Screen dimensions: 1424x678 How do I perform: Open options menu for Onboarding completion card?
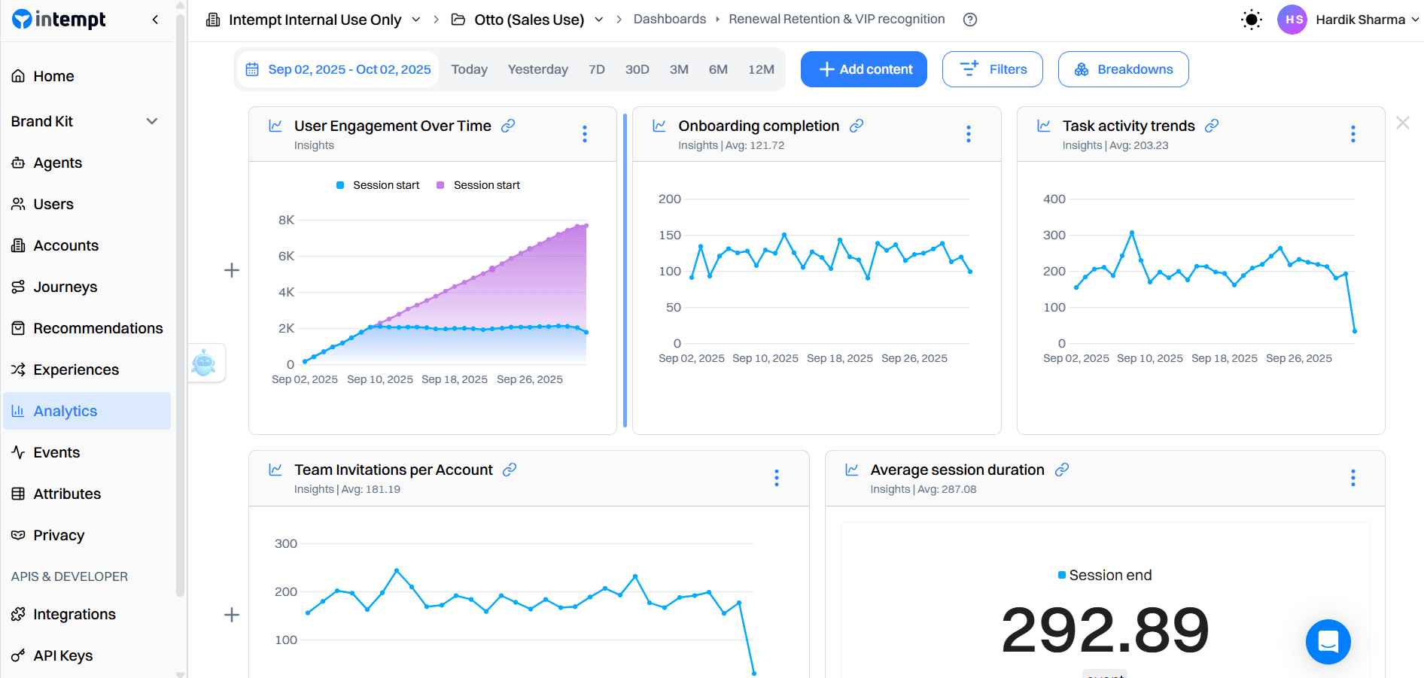[x=968, y=134]
